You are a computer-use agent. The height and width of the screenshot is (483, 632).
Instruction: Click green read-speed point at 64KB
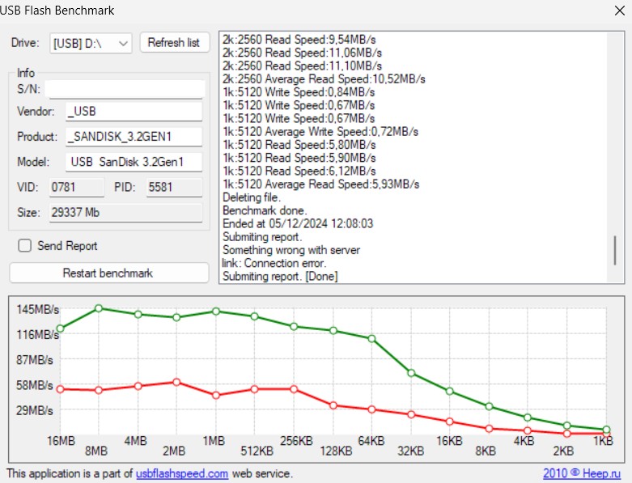click(x=371, y=339)
